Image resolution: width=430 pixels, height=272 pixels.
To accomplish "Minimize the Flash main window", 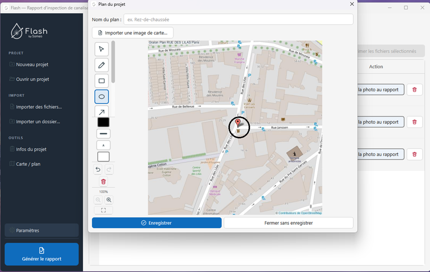I will (x=390, y=8).
